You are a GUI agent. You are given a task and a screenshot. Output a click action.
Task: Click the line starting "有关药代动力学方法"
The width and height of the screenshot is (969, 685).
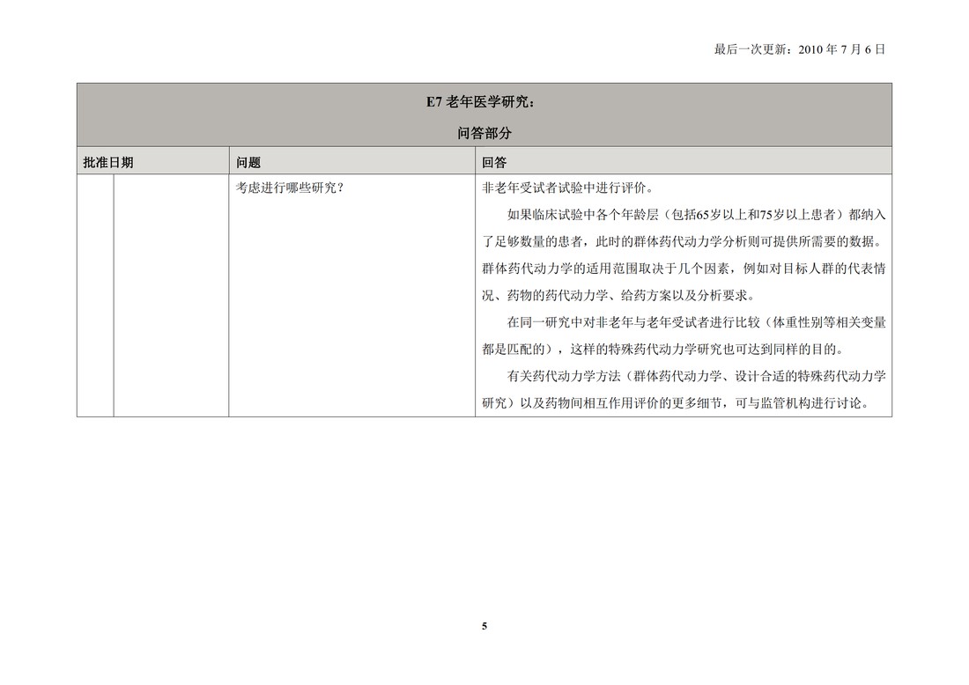697,376
